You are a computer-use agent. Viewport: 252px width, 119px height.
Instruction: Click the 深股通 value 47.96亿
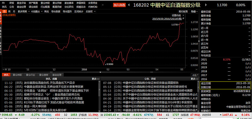tap(195, 115)
